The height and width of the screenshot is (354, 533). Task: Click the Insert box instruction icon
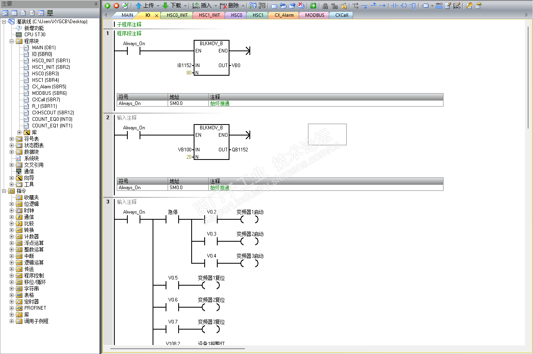[413, 6]
